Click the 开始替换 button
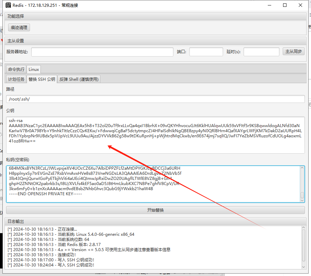 155,210
